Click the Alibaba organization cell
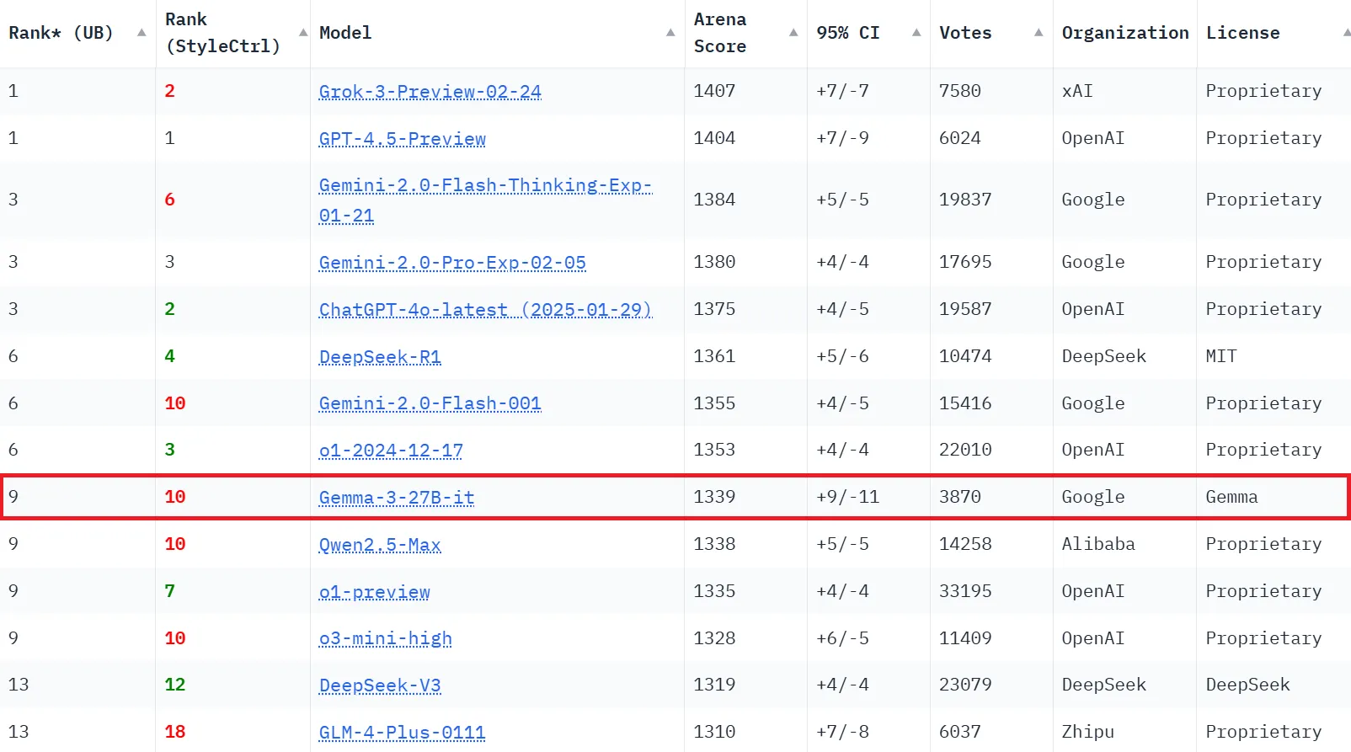Viewport: 1351px width, 752px height. (1098, 544)
